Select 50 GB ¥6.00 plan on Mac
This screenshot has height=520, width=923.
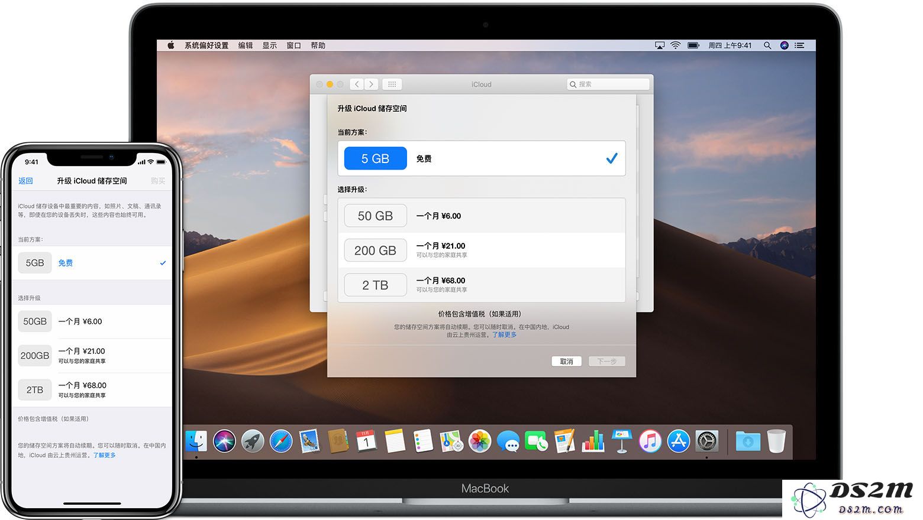pyautogui.click(x=482, y=216)
